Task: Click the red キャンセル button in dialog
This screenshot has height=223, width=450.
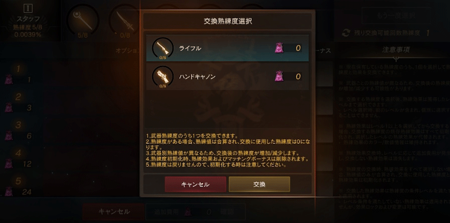Action: pos(196,184)
